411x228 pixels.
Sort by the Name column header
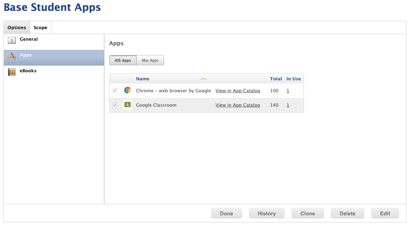143,79
